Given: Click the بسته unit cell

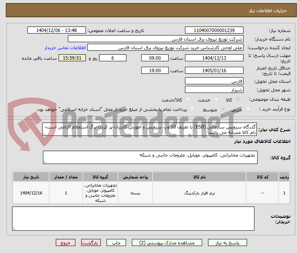Looking at the screenshot, I should point(135,193).
